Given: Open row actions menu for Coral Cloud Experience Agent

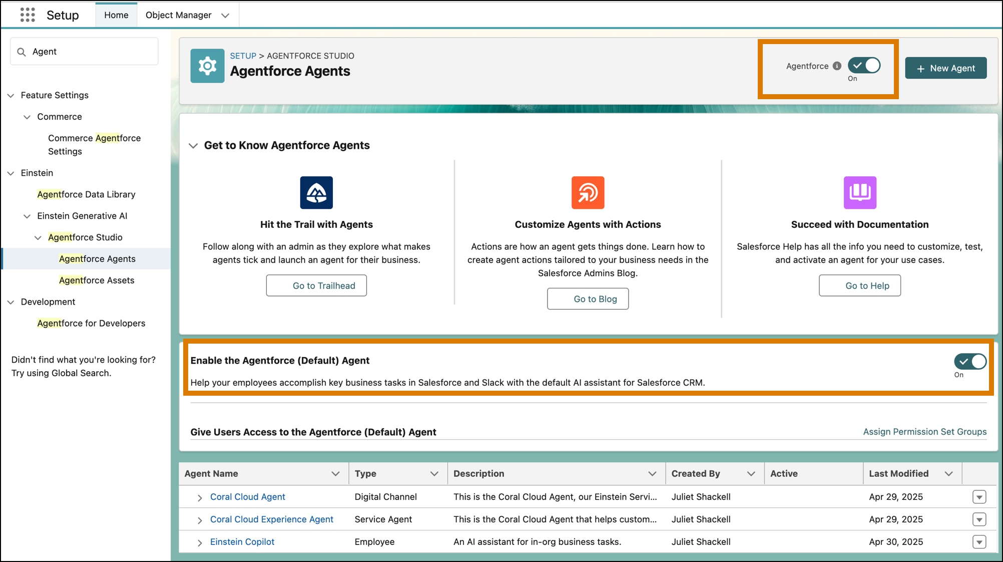Looking at the screenshot, I should coord(979,519).
